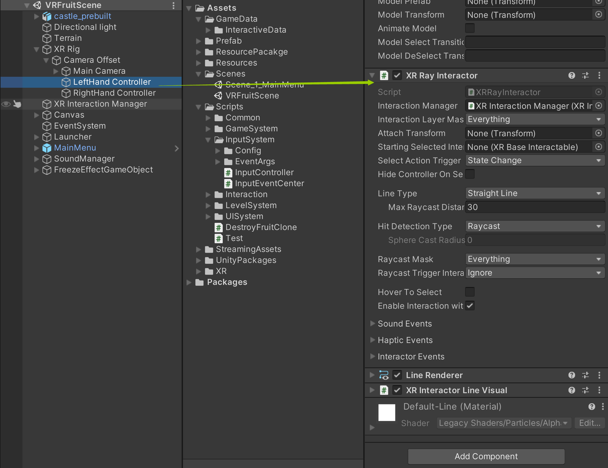Click XR Ray Interactor preset settings icon

[586, 75]
